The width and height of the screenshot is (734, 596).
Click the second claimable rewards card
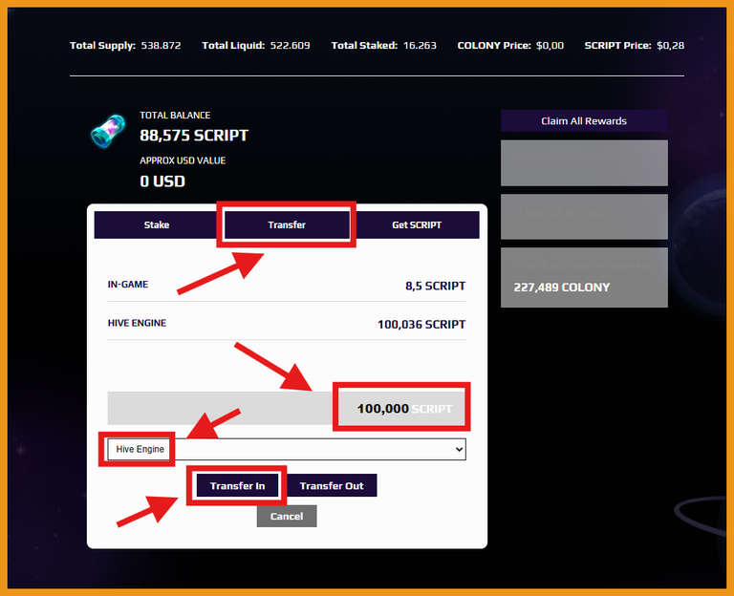(584, 217)
